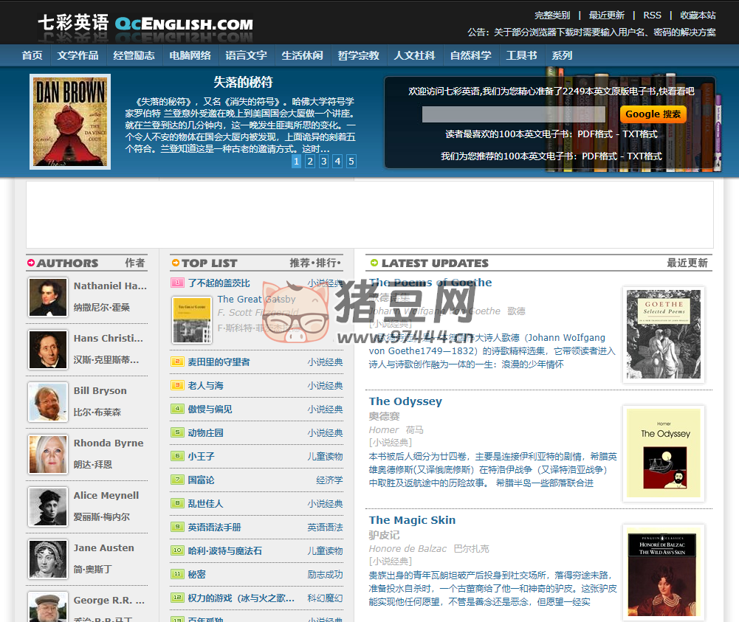Open Bill Bryson author name
This screenshot has height=622, width=739.
point(100,391)
